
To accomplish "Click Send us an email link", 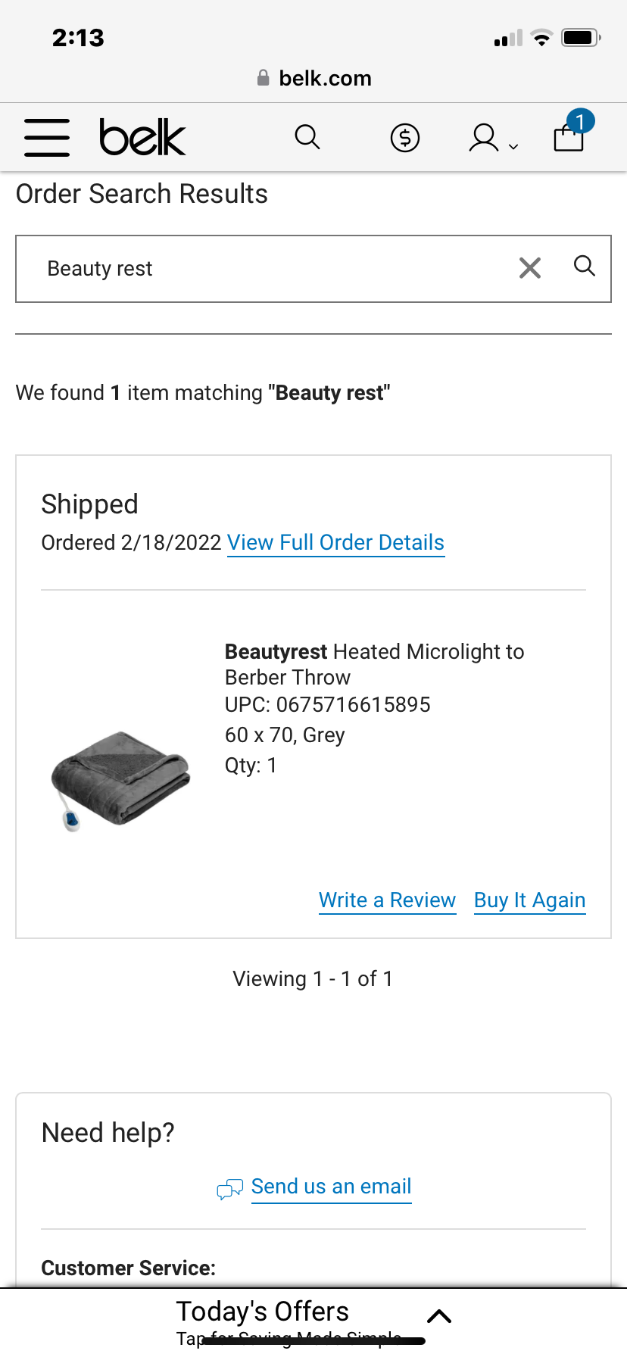I will click(x=331, y=1187).
